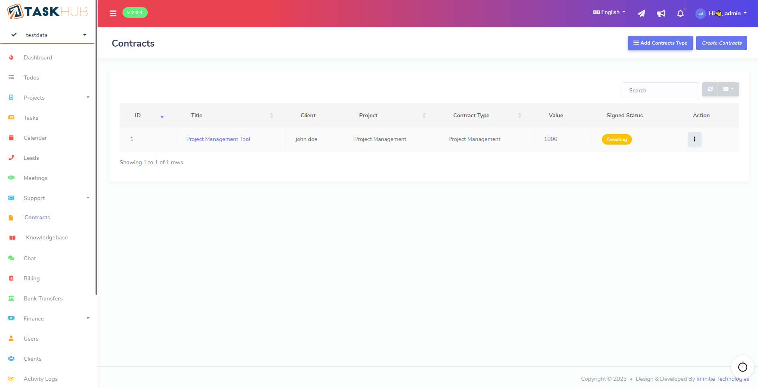758x388 pixels.
Task: Click the TaskHub logo
Action: 47,12
